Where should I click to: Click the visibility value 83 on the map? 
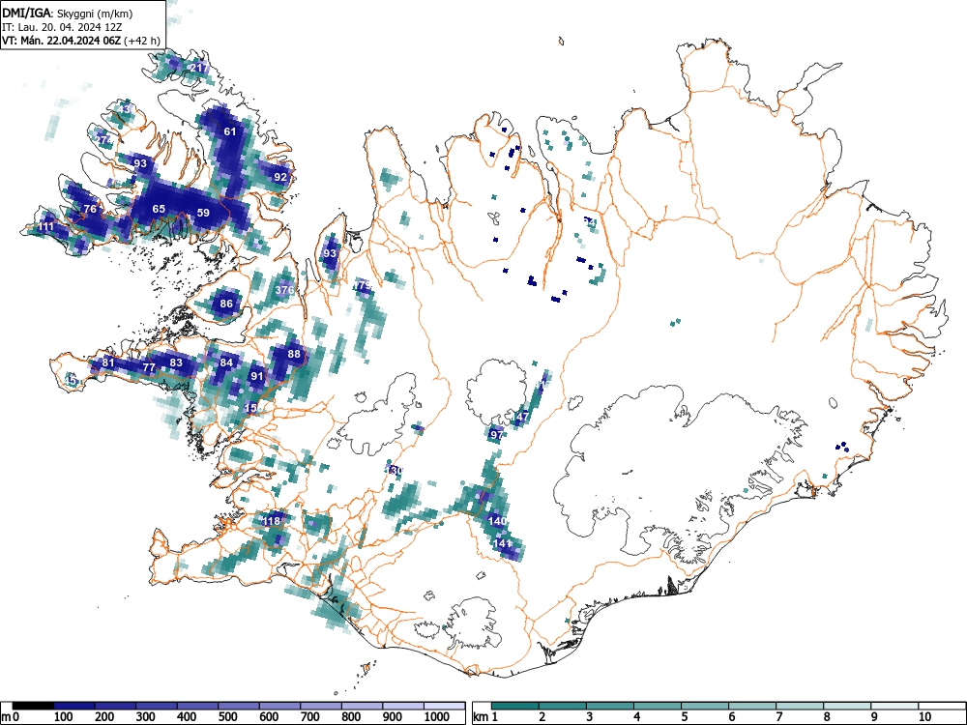(x=176, y=362)
